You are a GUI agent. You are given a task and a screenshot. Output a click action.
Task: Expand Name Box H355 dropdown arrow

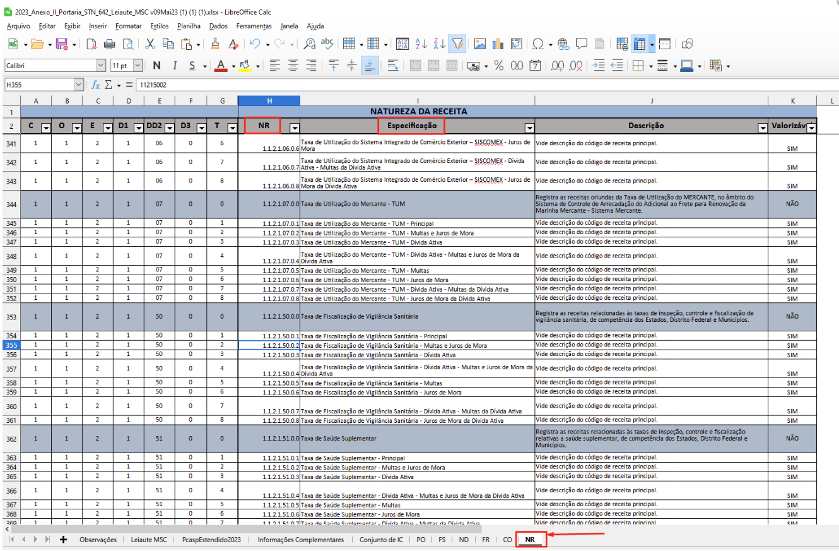click(79, 84)
